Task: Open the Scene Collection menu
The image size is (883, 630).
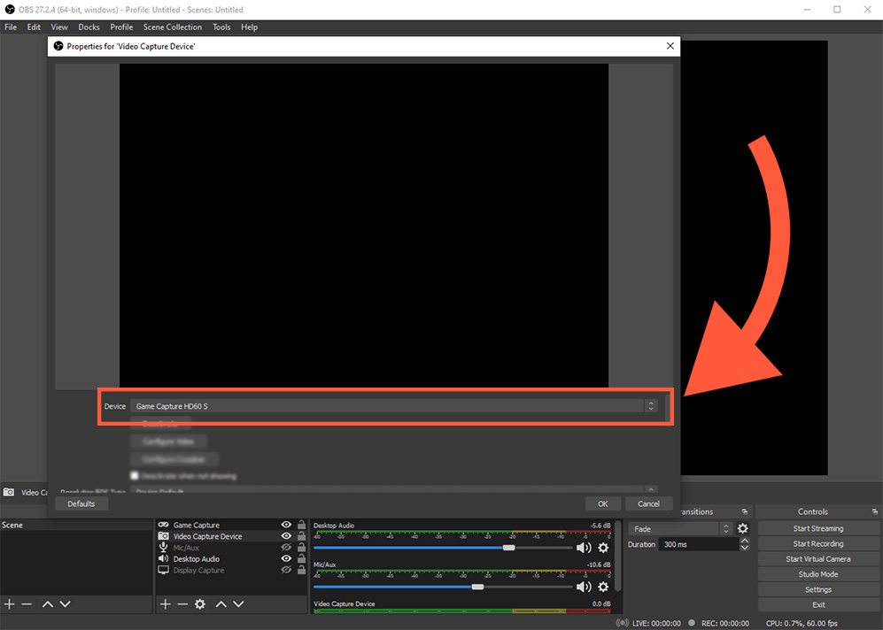Action: [x=172, y=27]
